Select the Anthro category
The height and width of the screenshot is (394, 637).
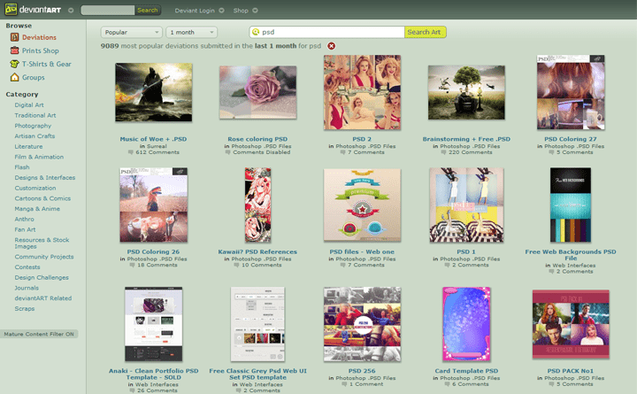tap(25, 220)
